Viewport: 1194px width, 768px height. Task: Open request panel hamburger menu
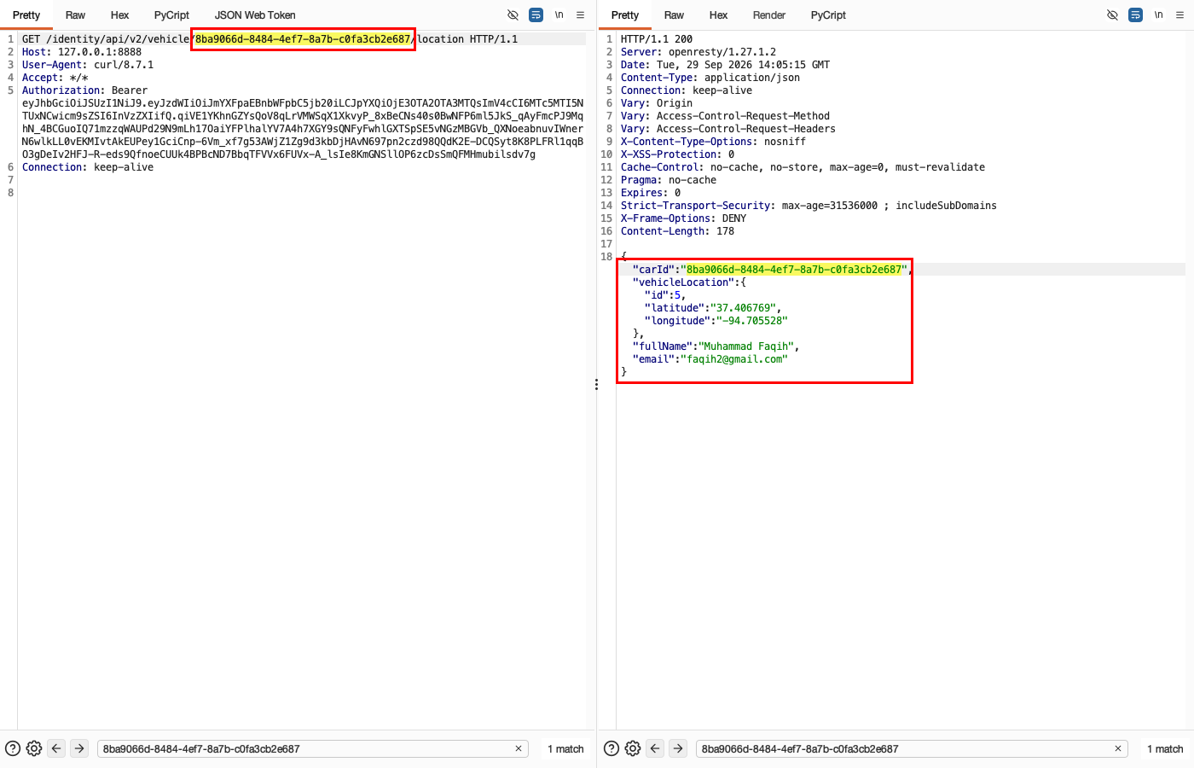pyautogui.click(x=580, y=15)
